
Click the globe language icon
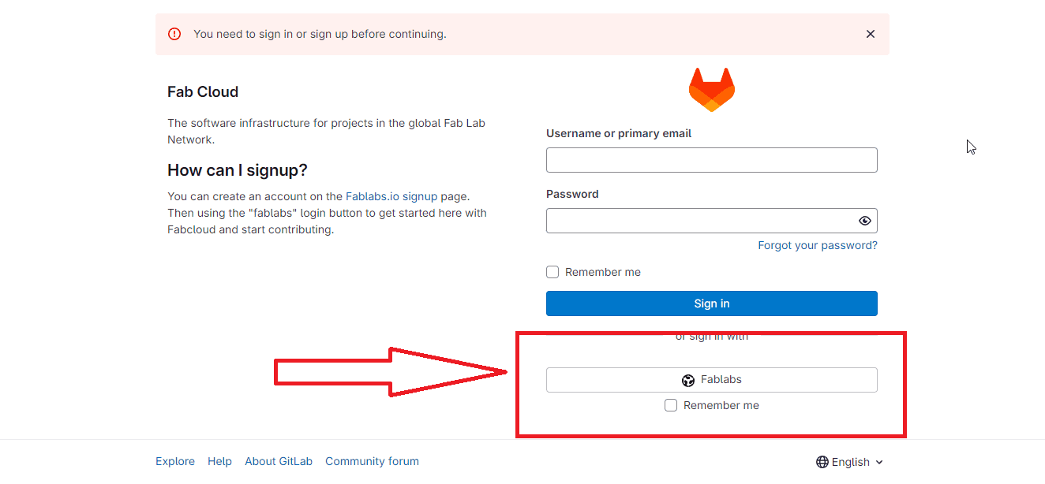[822, 462]
